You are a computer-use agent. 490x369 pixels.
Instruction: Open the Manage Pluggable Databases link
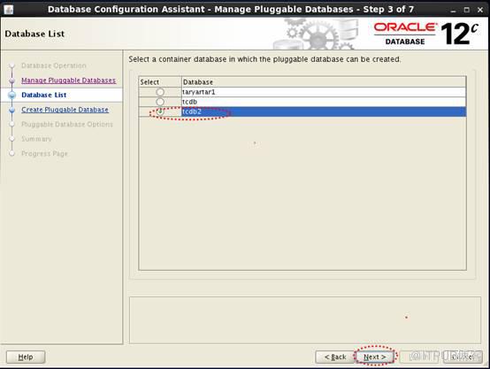point(68,81)
